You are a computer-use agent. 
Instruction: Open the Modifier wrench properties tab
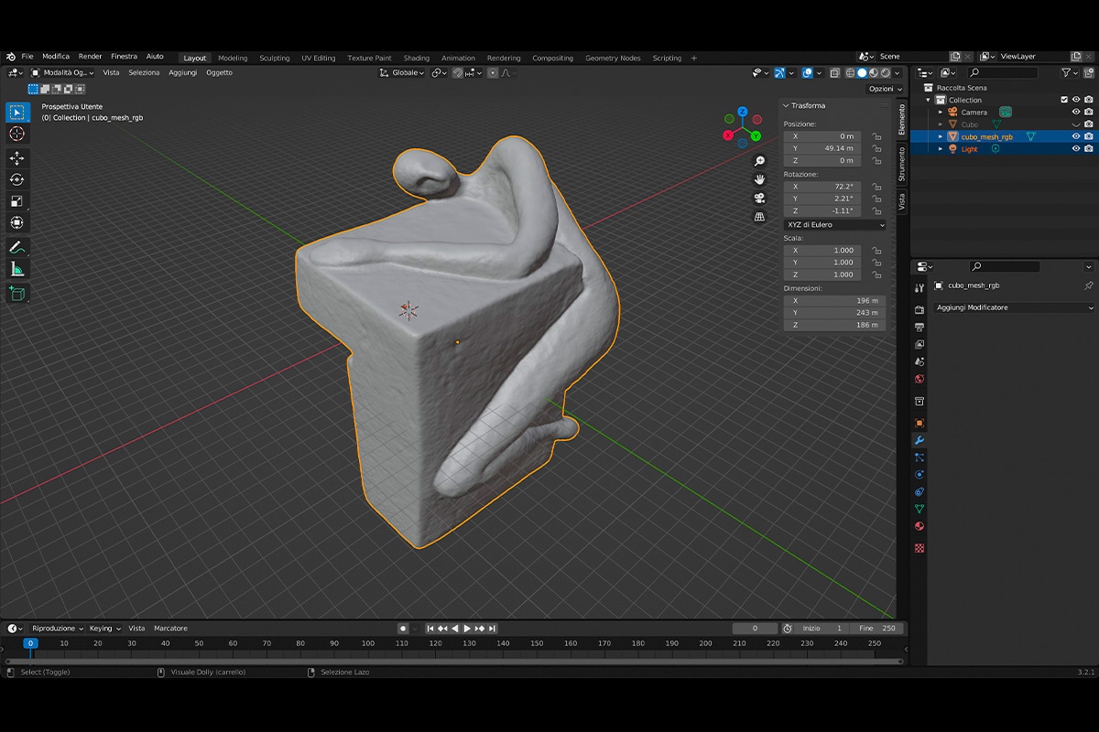pyautogui.click(x=919, y=440)
